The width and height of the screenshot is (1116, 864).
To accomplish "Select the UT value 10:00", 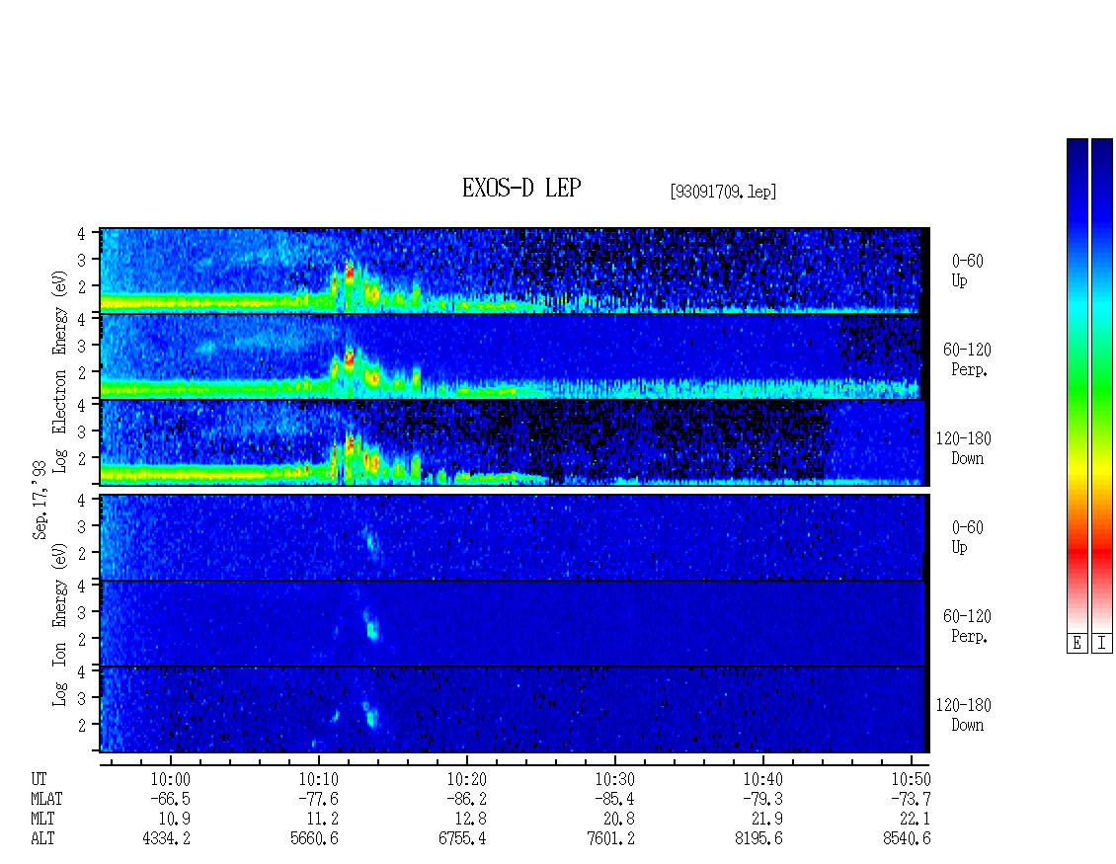I will pos(170,779).
